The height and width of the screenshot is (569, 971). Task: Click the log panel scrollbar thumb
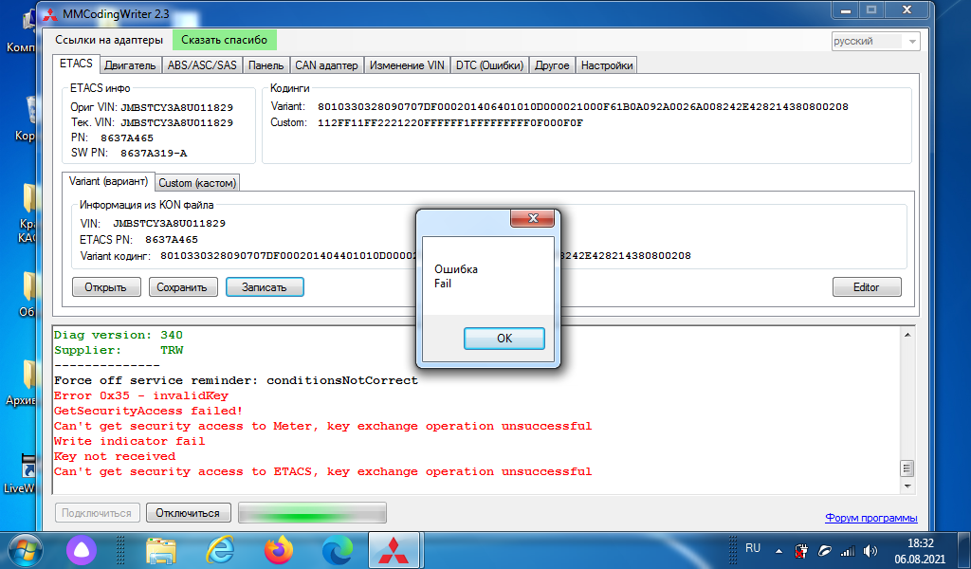click(x=907, y=468)
